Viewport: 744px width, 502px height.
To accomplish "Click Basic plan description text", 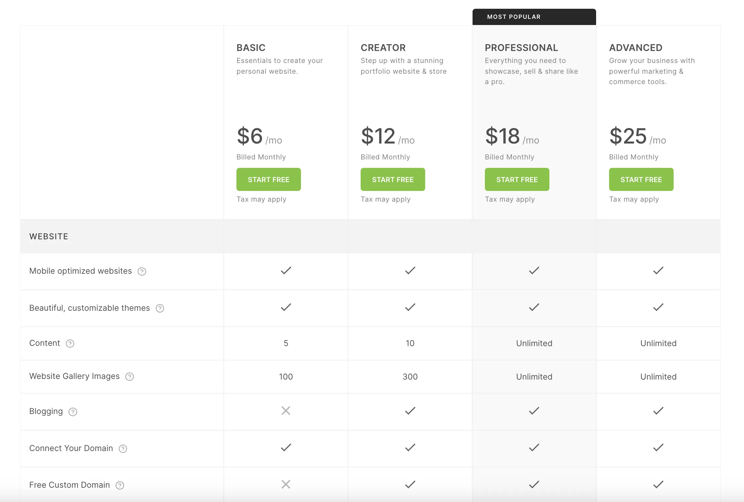I will pyautogui.click(x=280, y=66).
